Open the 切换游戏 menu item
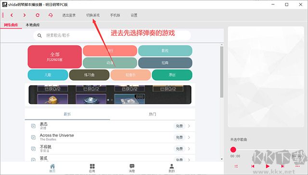This screenshot has width=308, height=175. [x=93, y=15]
